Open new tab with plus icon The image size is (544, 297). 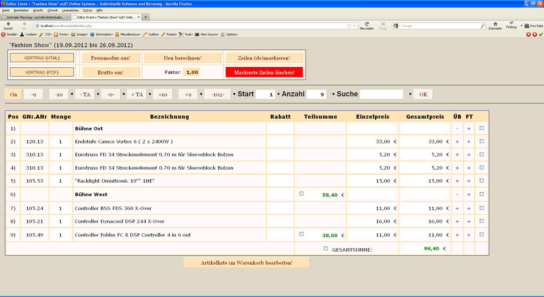(x=146, y=17)
